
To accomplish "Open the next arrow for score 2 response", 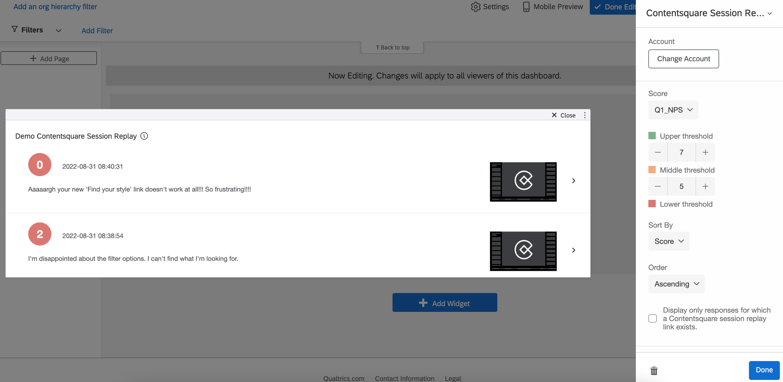I will 573,250.
